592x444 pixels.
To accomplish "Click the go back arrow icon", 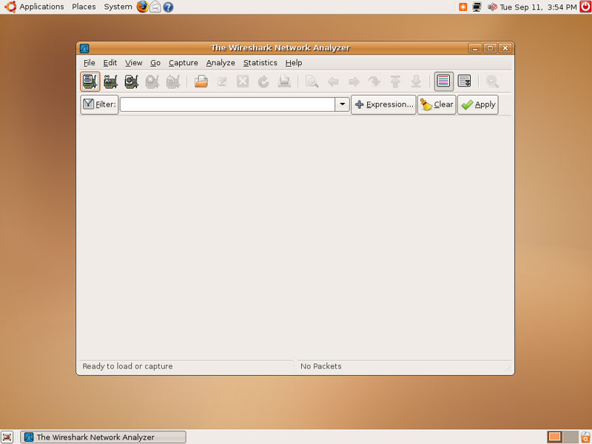I will 332,81.
